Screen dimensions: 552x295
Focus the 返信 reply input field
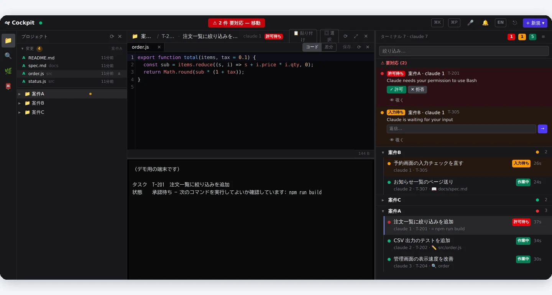[461, 129]
